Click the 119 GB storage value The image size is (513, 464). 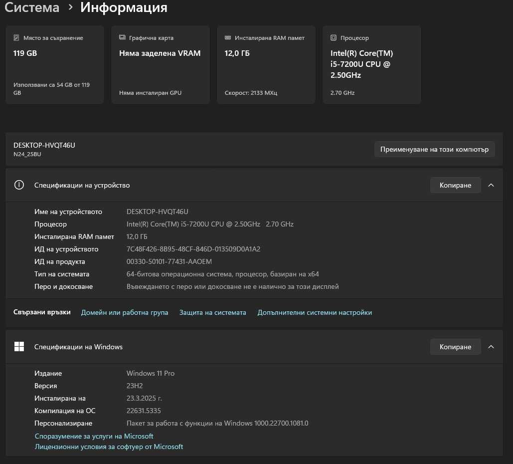25,53
